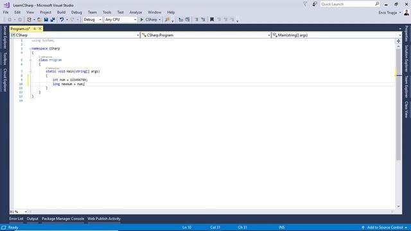Collapse the Main method code block
Screen dimensions: 411x231
pyautogui.click(x=30, y=71)
